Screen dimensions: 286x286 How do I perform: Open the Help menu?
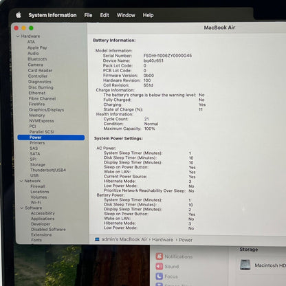point(148,15)
